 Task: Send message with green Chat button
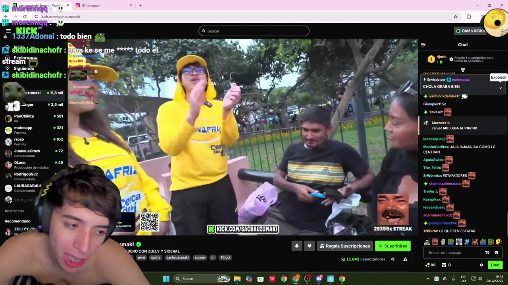point(495,265)
